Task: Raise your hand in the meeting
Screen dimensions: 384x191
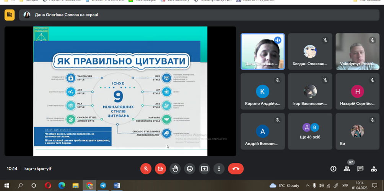Action: click(175, 169)
